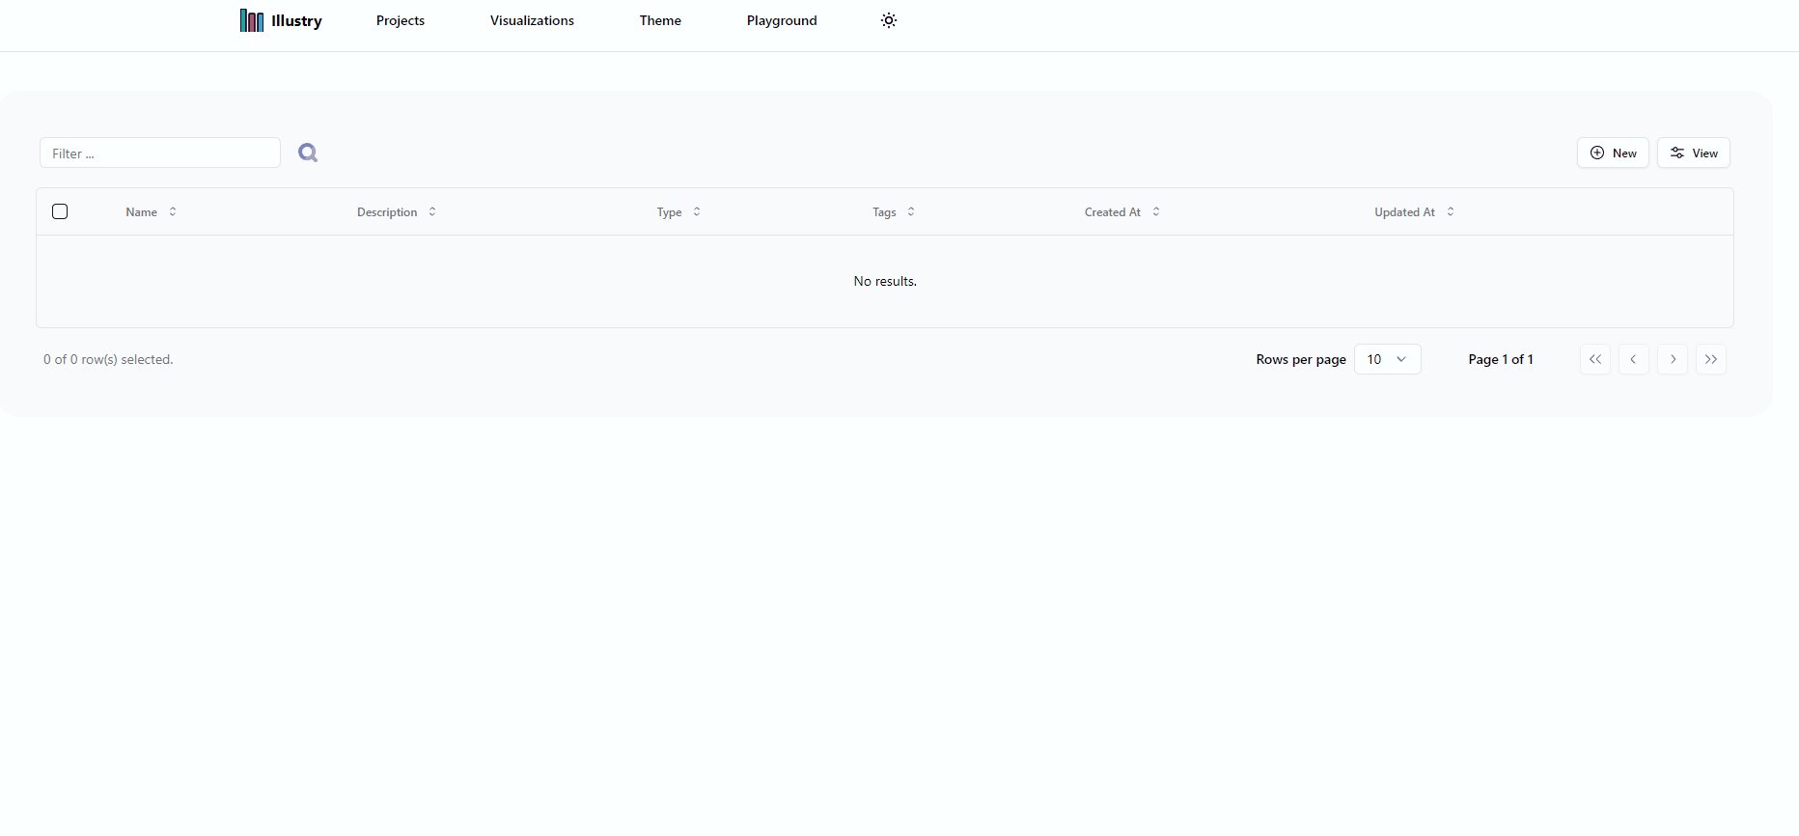1799x836 pixels.
Task: Click the Tags column header
Action: tap(884, 211)
